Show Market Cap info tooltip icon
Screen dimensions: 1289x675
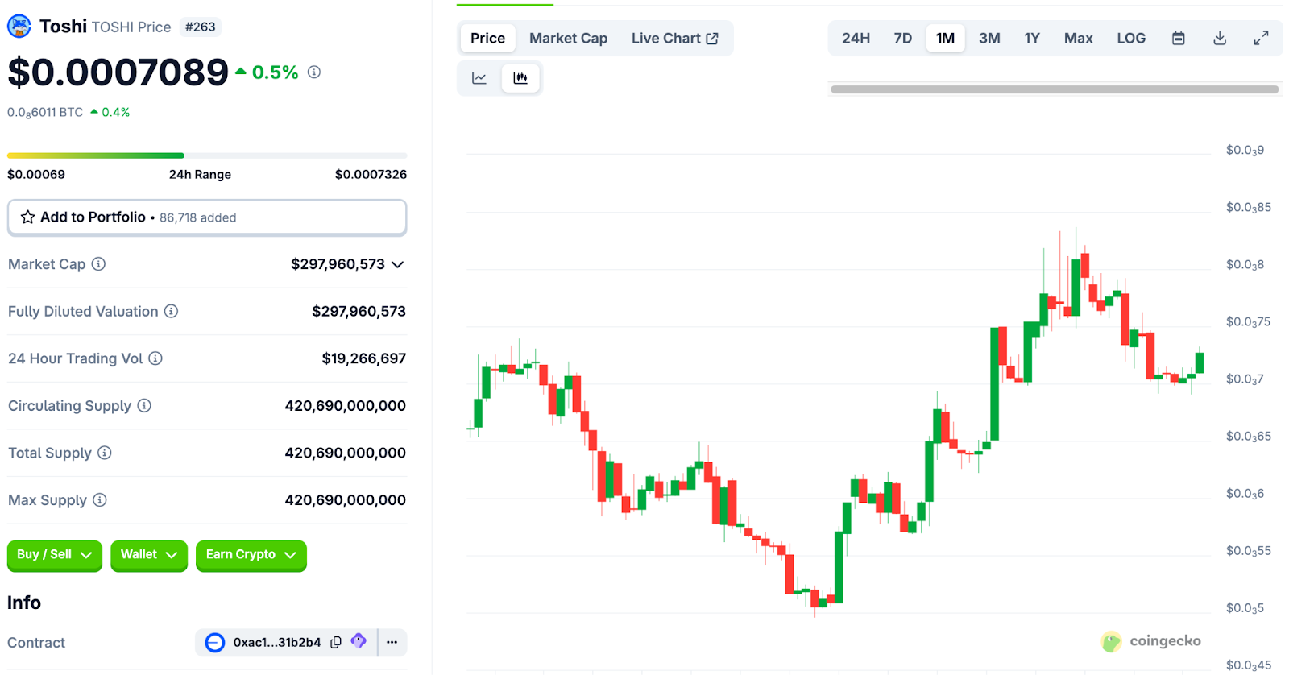[98, 264]
